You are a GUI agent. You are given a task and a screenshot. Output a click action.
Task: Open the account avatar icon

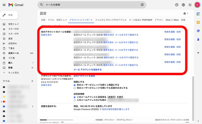[x=197, y=5]
